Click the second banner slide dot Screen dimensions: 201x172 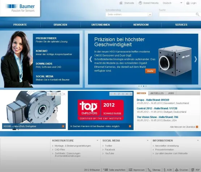pyautogui.click(x=141, y=86)
